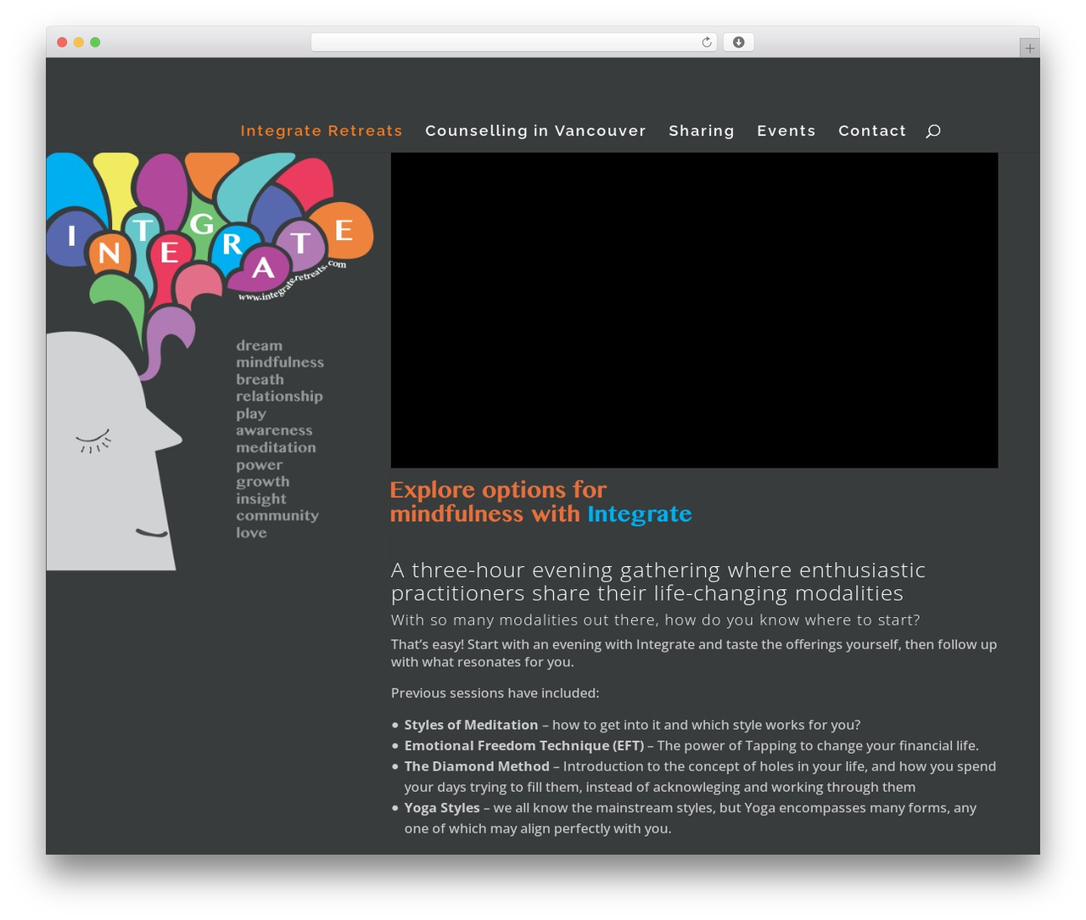Click the black video player area
Screen dimensions: 1086x920
coord(694,310)
